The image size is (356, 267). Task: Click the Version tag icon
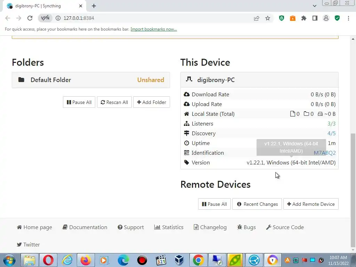pyautogui.click(x=187, y=163)
